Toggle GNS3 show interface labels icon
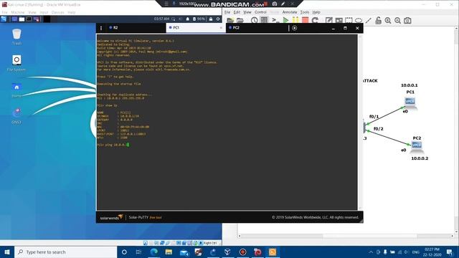The width and height of the screenshot is (459, 258). click(264, 21)
